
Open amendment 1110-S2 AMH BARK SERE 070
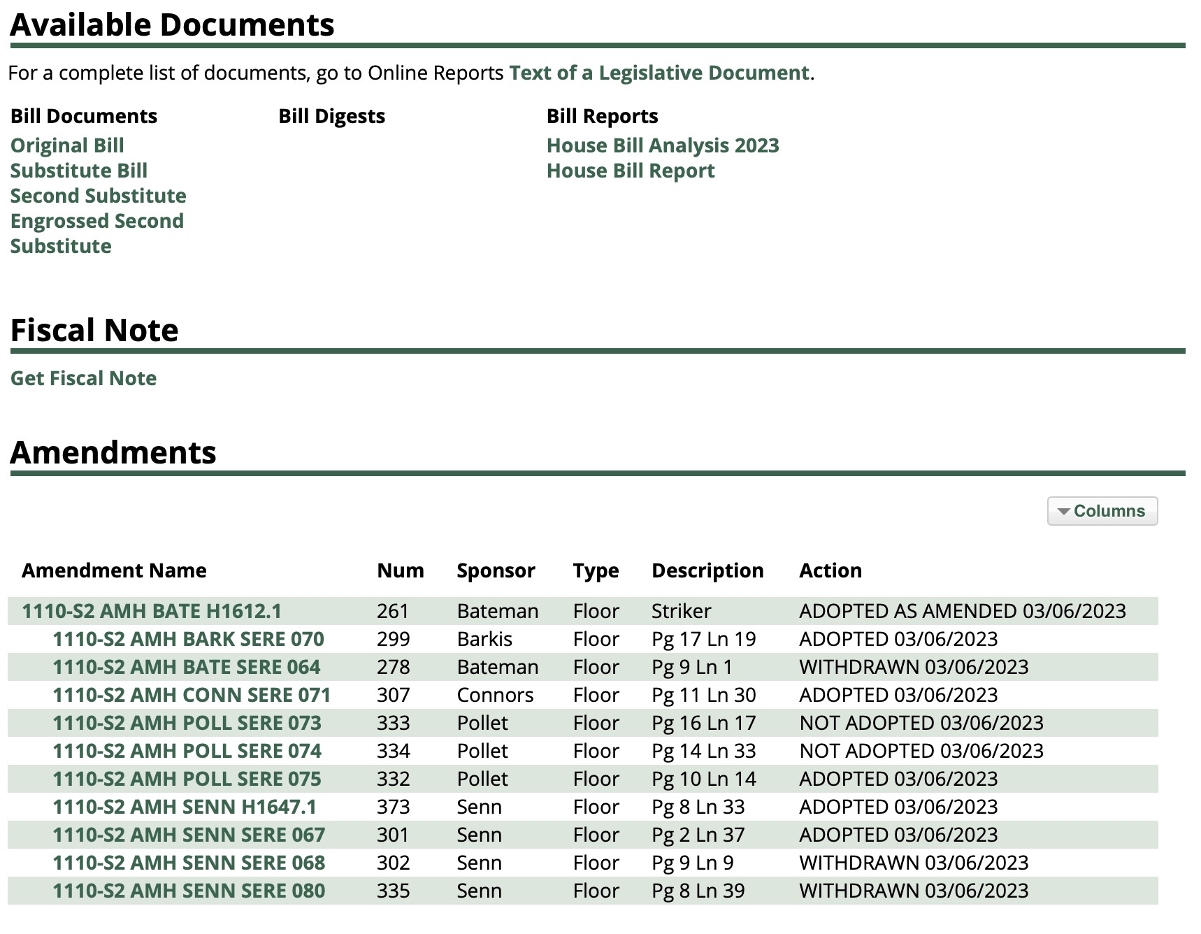tap(188, 639)
